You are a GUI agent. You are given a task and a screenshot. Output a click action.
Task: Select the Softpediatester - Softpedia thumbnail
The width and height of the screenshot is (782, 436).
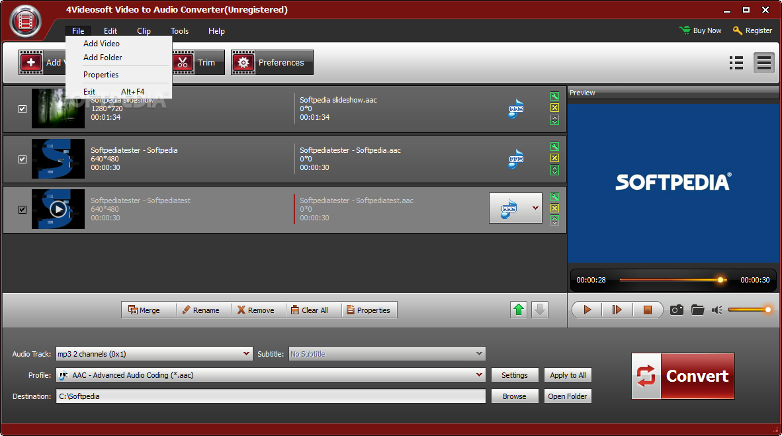[x=58, y=159]
